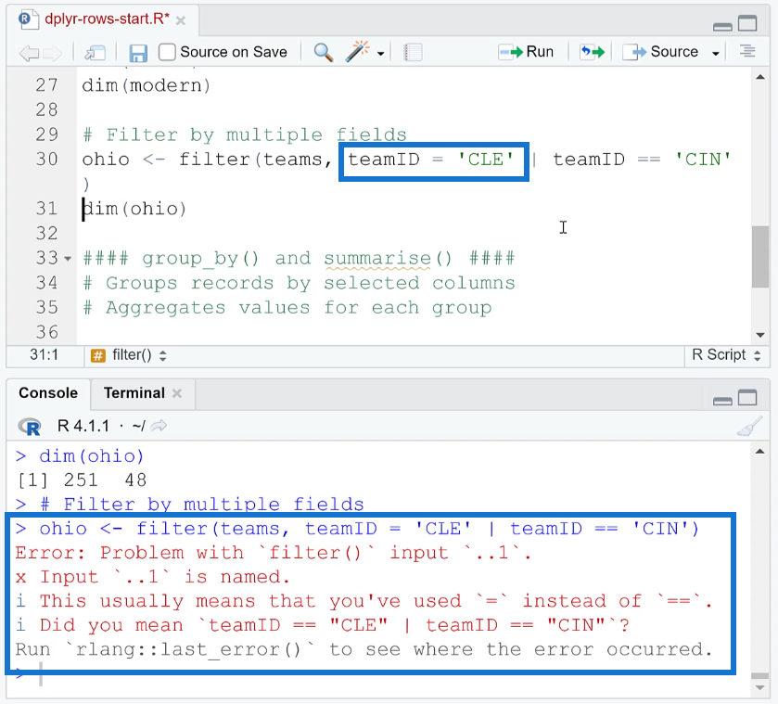Console scrollbar down arrow

pyautogui.click(x=760, y=687)
